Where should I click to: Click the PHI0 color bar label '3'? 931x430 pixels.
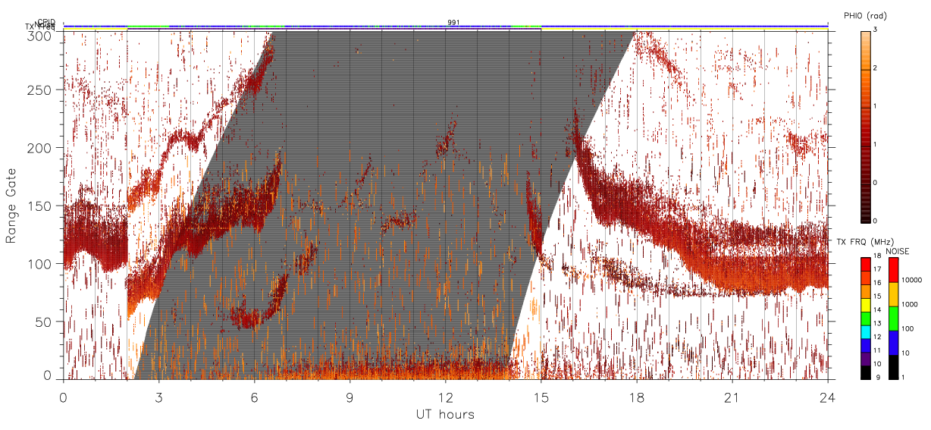pos(876,30)
